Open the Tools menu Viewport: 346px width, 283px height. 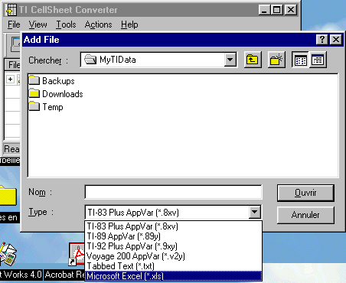(66, 24)
